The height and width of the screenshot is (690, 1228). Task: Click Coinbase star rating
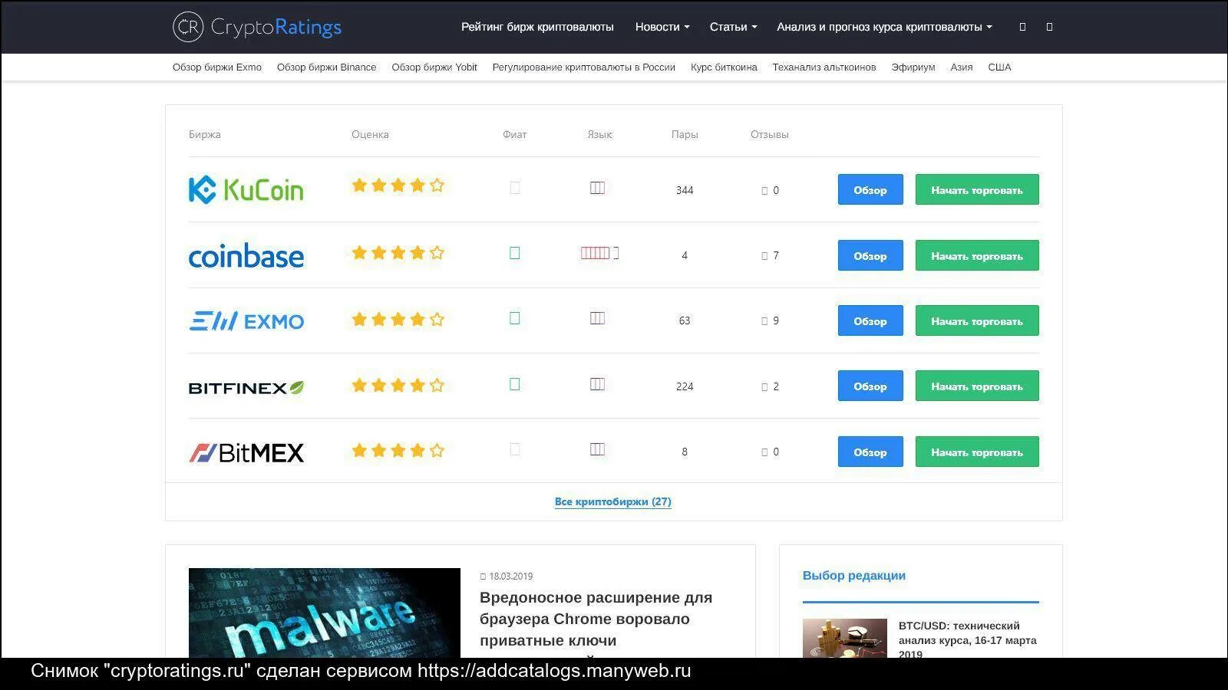tap(398, 252)
